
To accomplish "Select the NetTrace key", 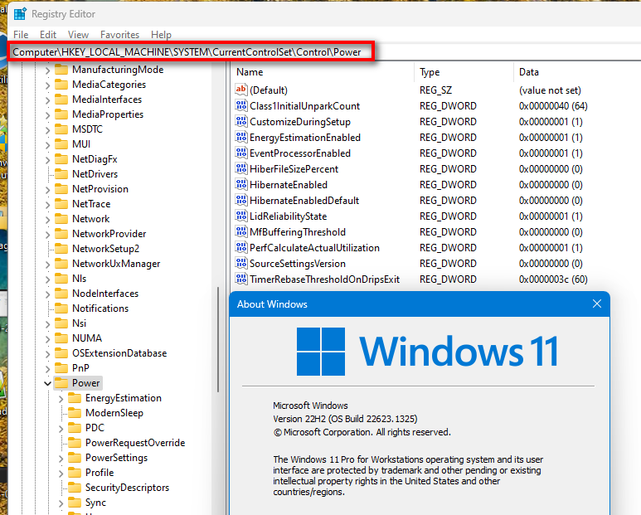I will pyautogui.click(x=91, y=203).
